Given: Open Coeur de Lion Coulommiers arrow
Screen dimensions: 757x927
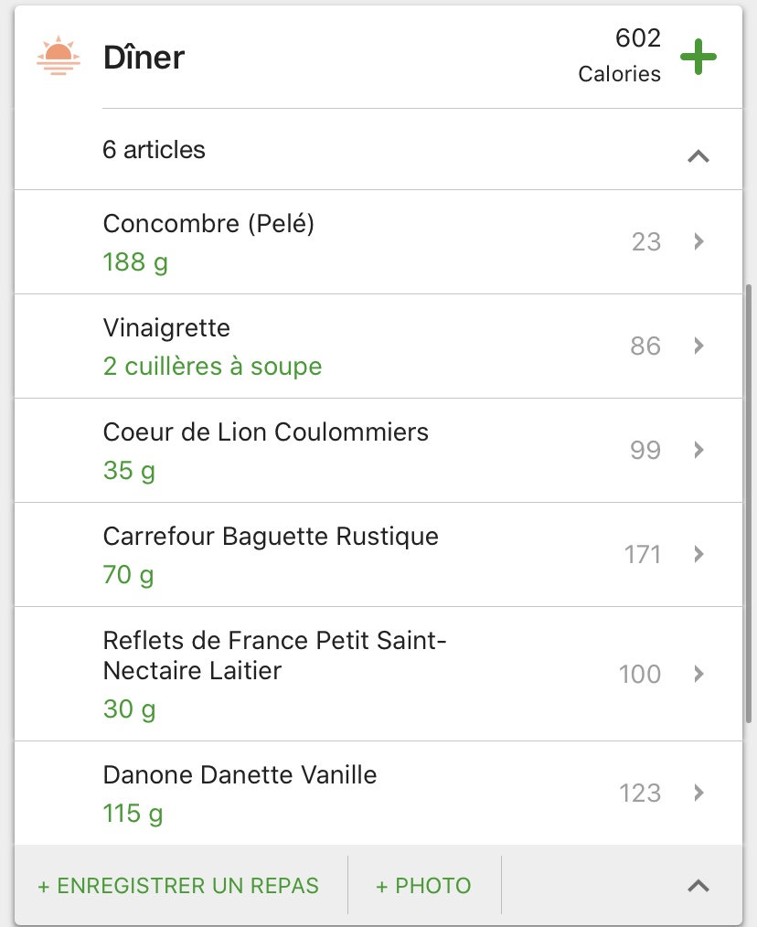Looking at the screenshot, I should click(x=698, y=450).
